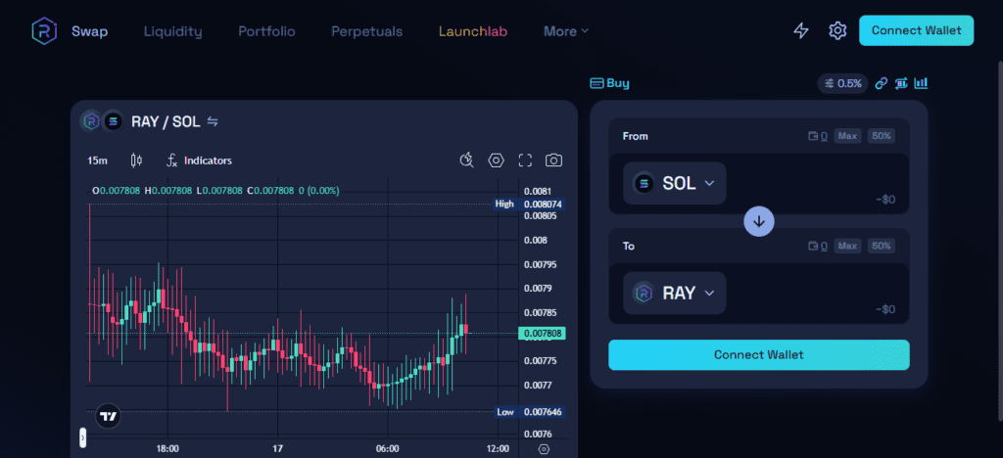The width and height of the screenshot is (1003, 458).
Task: Click the swap refresh icon beside the link icon
Action: click(x=901, y=83)
